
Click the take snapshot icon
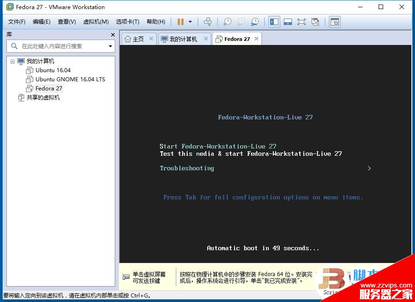(x=227, y=22)
